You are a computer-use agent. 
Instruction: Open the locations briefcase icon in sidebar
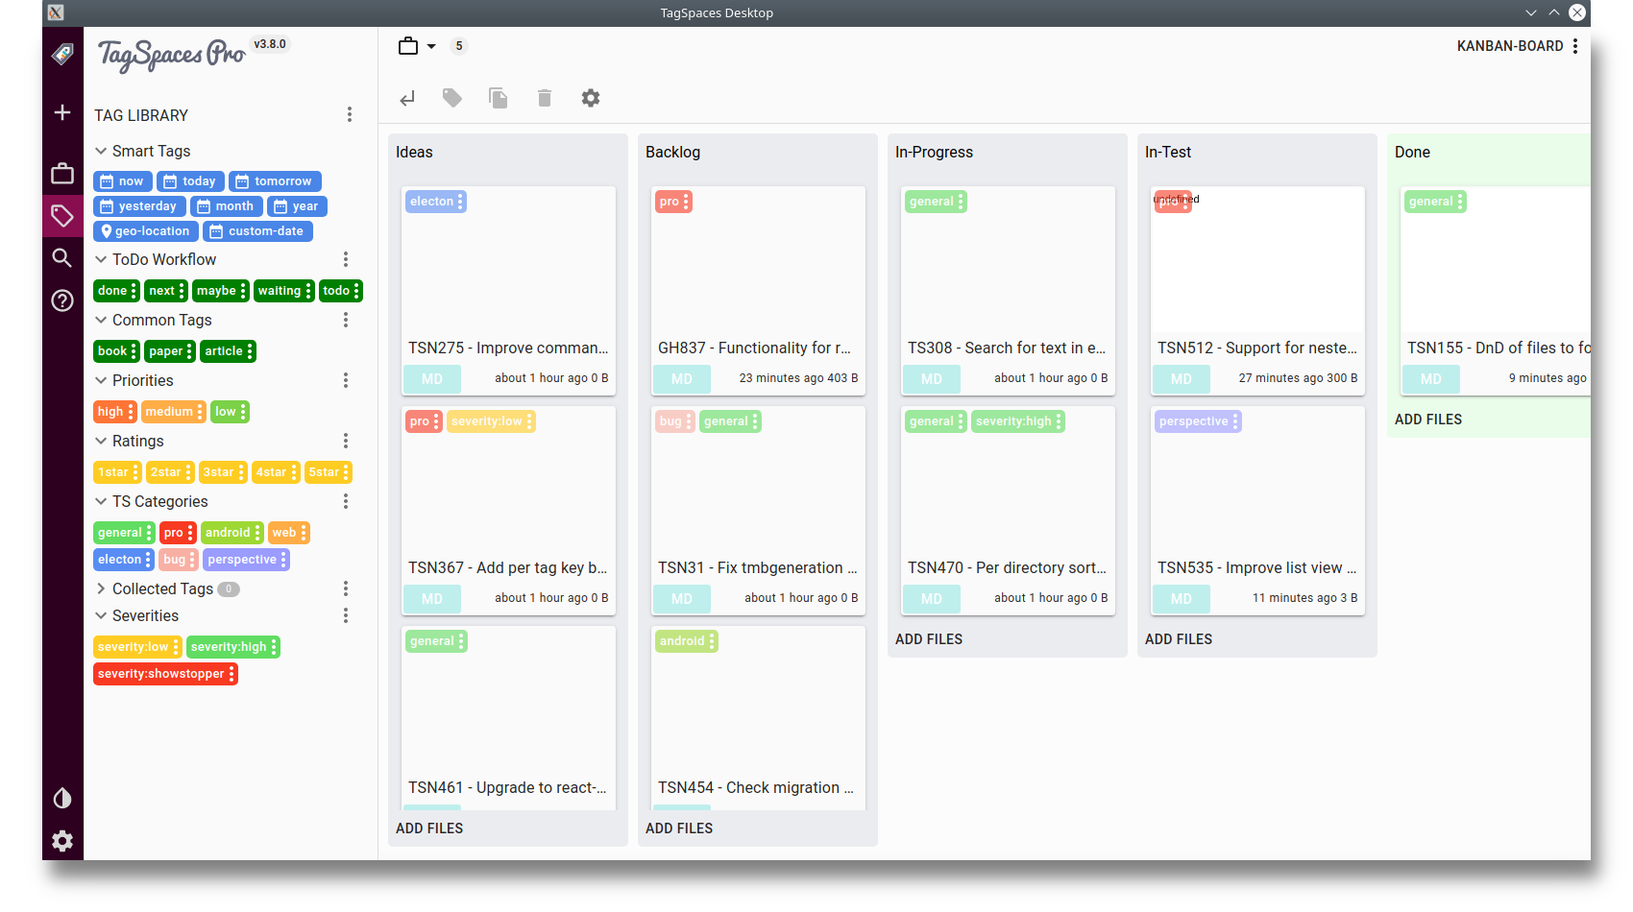[x=62, y=173]
